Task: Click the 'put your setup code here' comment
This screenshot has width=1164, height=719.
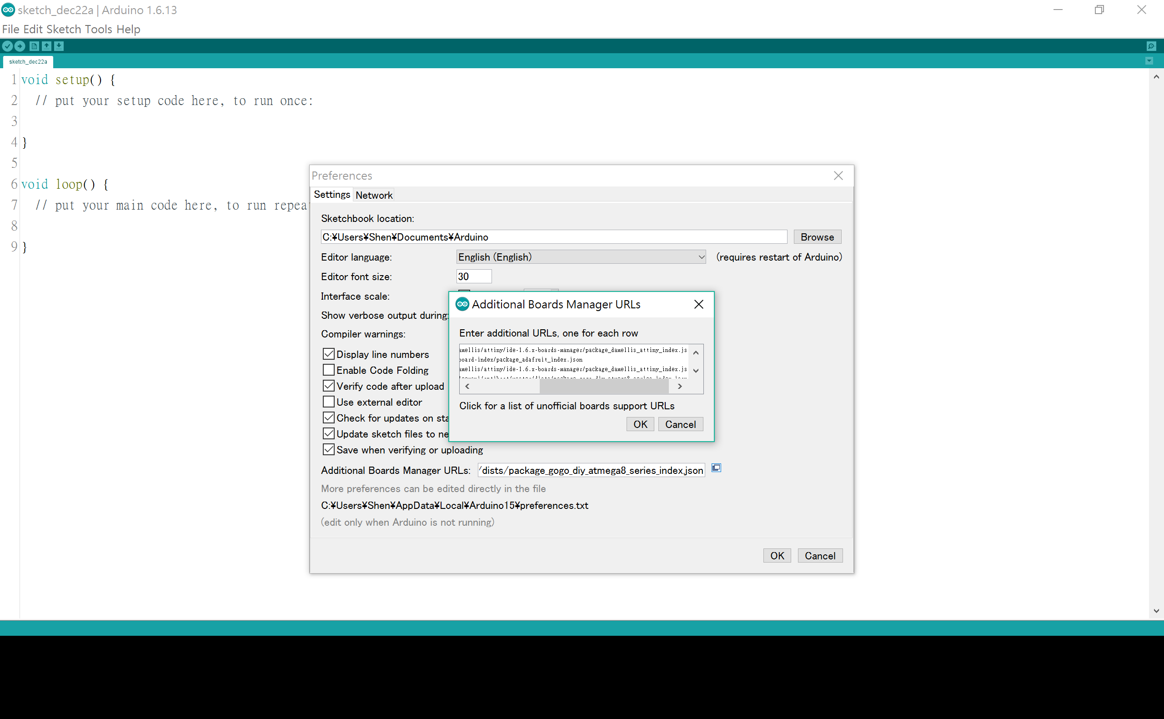Action: click(x=174, y=101)
